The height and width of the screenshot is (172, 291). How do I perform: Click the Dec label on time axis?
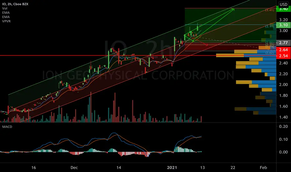74,168
